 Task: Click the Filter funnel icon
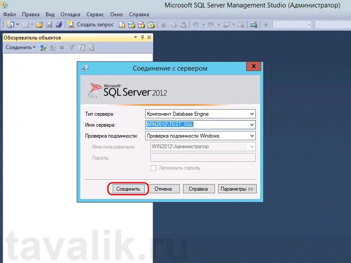[x=72, y=47]
